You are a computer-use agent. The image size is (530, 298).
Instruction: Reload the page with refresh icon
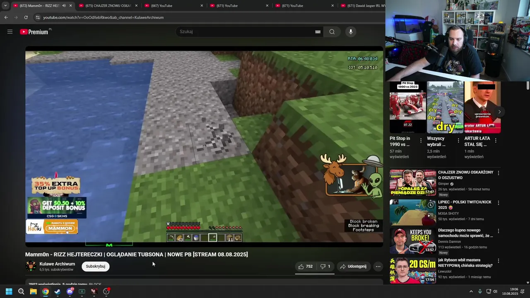pyautogui.click(x=26, y=17)
